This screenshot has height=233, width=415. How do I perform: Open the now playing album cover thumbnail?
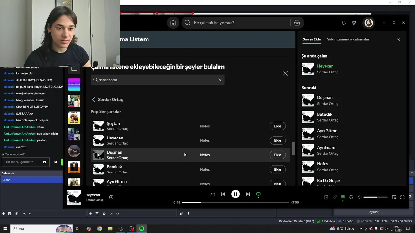(x=74, y=197)
